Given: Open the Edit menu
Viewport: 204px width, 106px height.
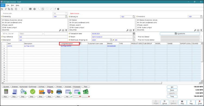Looking at the screenshot, I should [12, 5].
